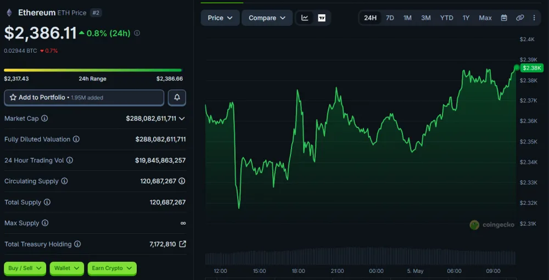This screenshot has height=280, width=549.
Task: Switch to the TradingView chart view
Action: (322, 18)
